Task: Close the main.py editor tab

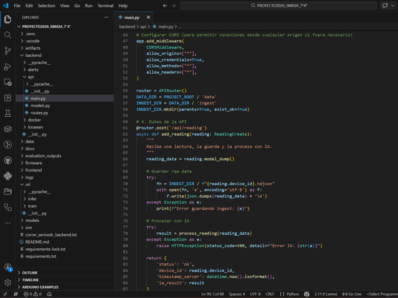Action: point(148,17)
